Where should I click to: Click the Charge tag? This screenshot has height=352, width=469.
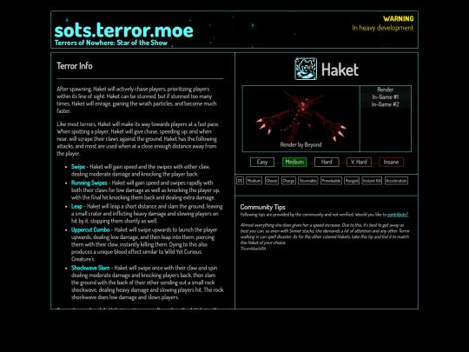point(288,181)
